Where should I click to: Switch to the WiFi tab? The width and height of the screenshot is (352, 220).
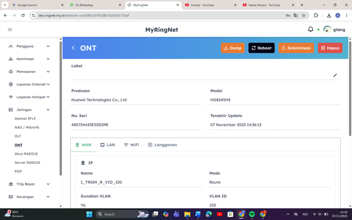131,145
